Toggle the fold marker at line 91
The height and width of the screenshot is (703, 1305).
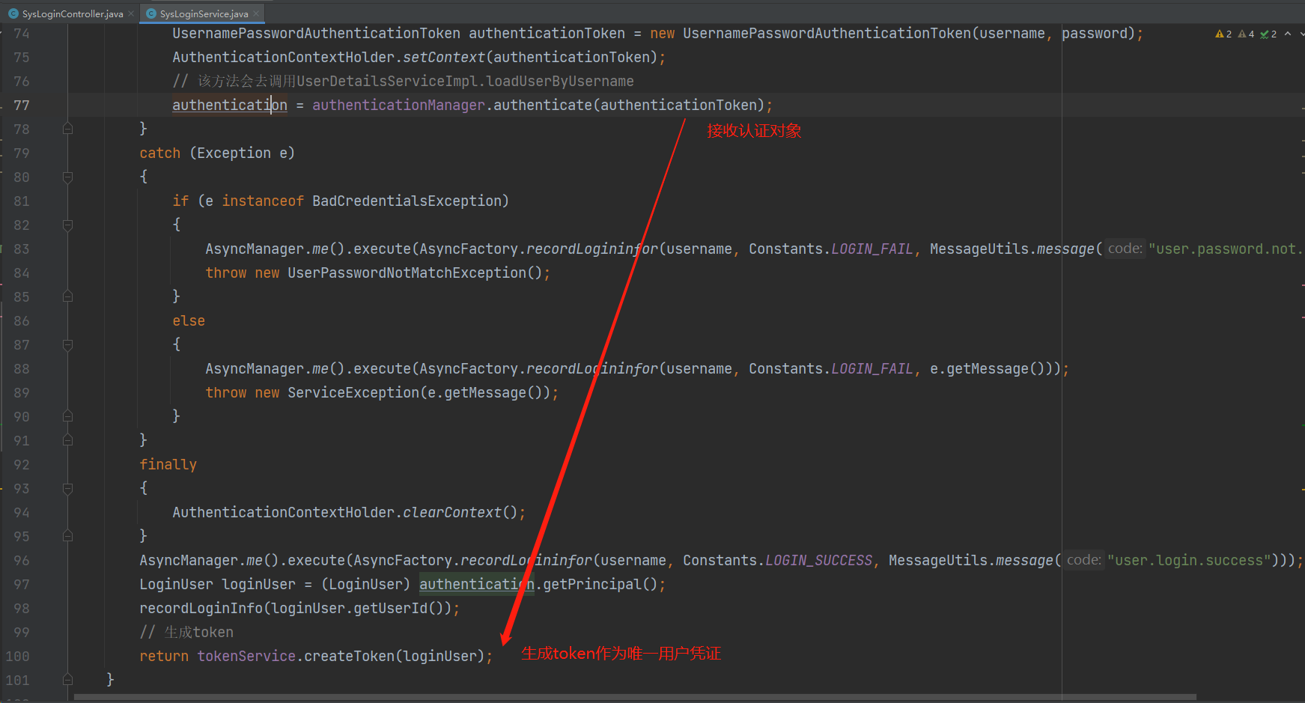coord(68,440)
